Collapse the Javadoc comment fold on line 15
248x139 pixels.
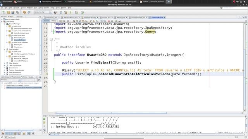coord(51,39)
